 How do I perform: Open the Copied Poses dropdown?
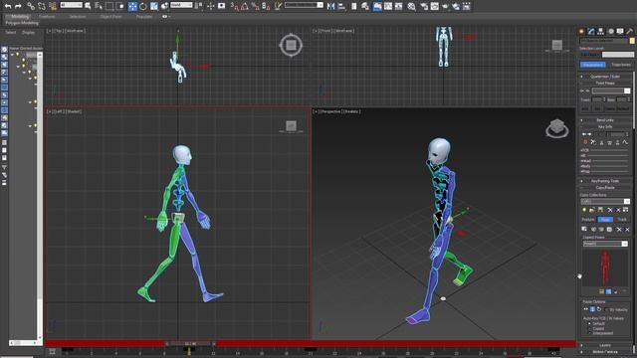pyautogui.click(x=605, y=244)
